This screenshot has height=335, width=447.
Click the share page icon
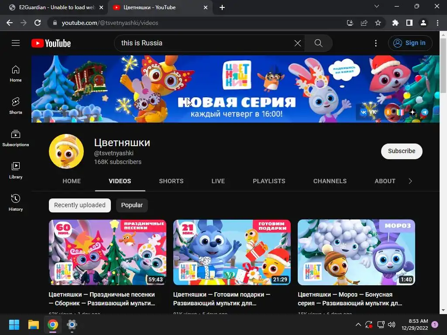pyautogui.click(x=364, y=23)
